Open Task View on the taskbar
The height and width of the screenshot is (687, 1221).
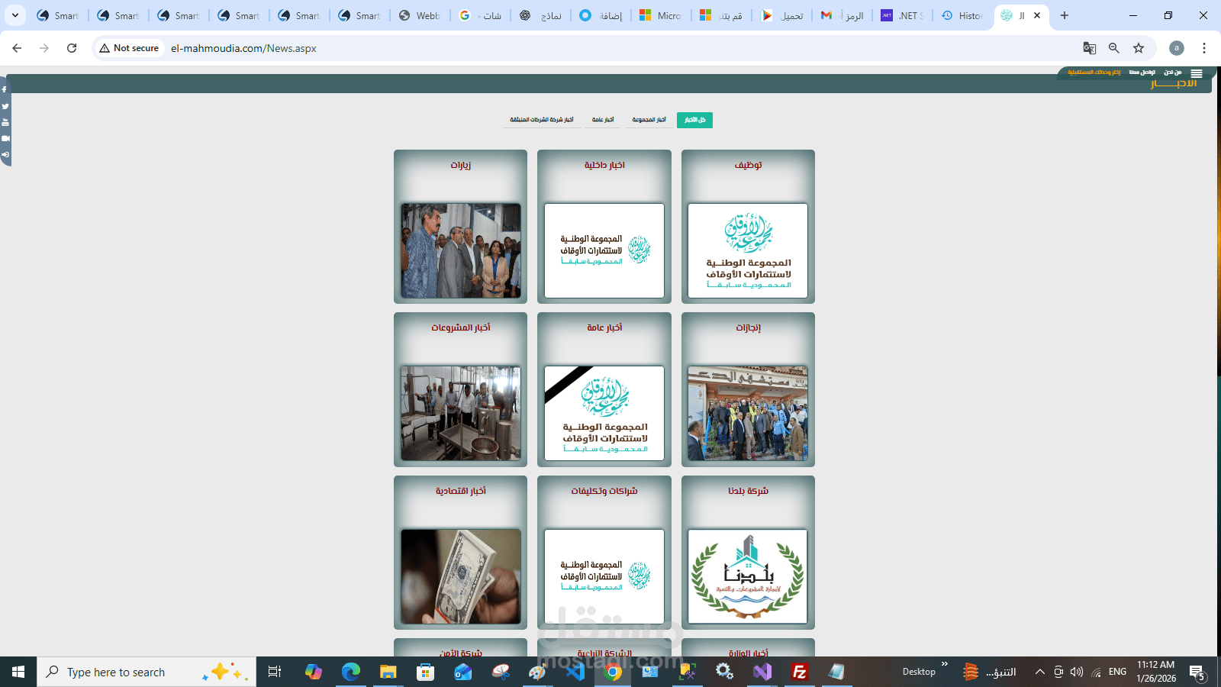coord(275,672)
